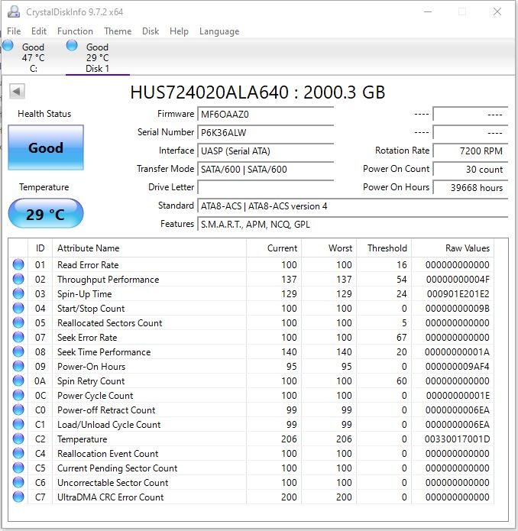
Task: Select the Read Error Rate attribute name
Action: click(88, 265)
